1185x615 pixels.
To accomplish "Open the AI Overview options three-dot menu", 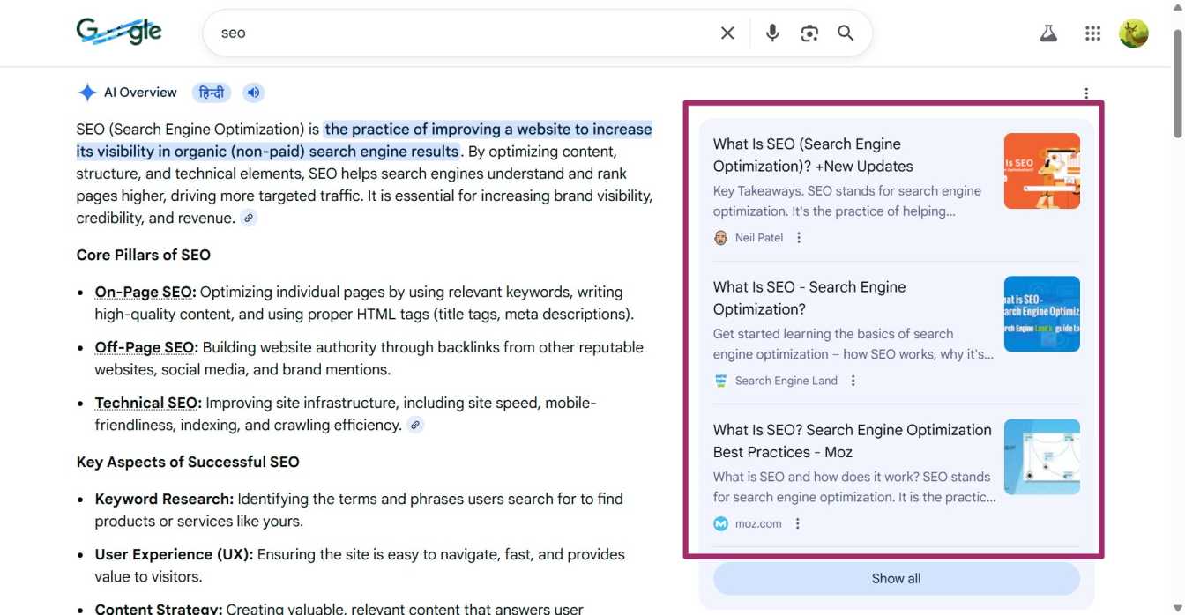I will [1085, 93].
